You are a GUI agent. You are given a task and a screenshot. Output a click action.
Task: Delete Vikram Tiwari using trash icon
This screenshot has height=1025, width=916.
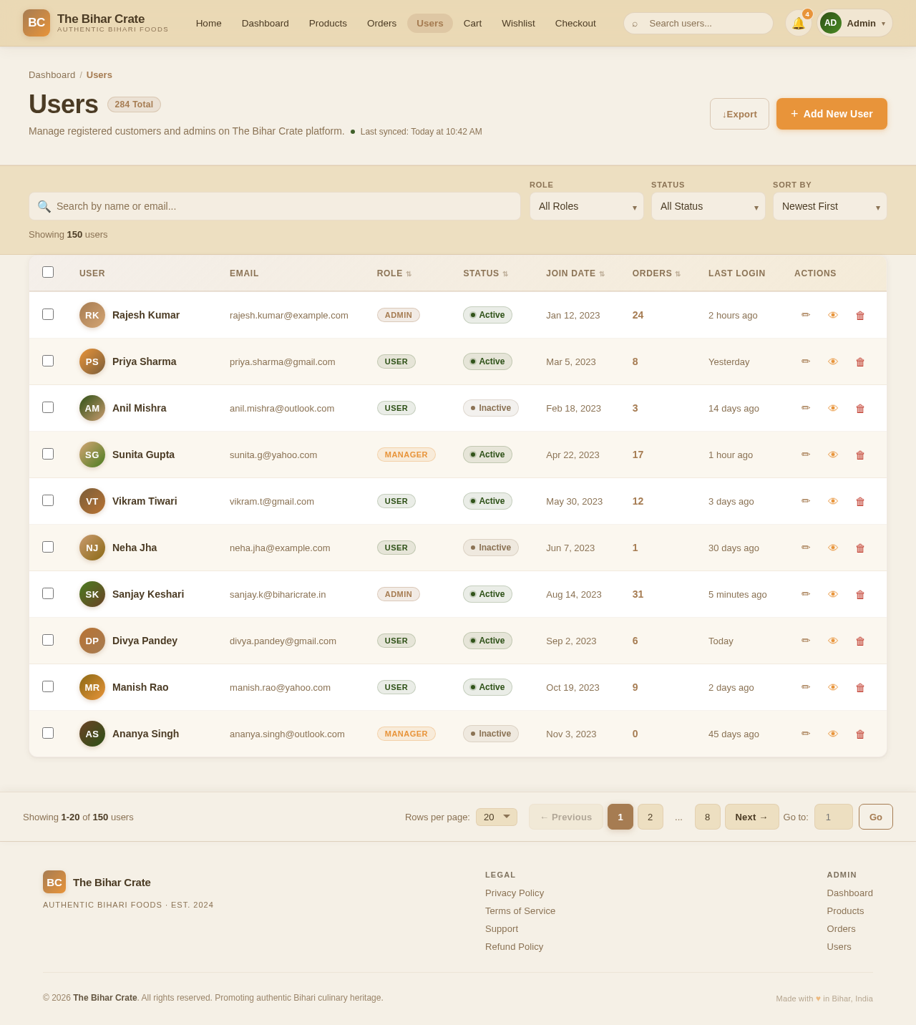pyautogui.click(x=860, y=501)
